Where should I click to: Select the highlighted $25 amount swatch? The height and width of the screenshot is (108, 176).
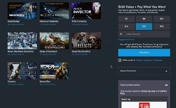(144, 26)
